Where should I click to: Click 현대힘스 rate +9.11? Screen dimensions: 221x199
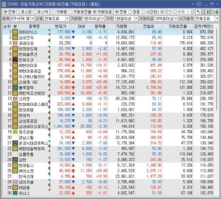[x=102, y=165]
